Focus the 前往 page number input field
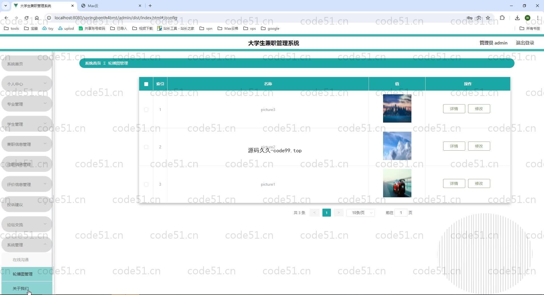 pos(401,213)
